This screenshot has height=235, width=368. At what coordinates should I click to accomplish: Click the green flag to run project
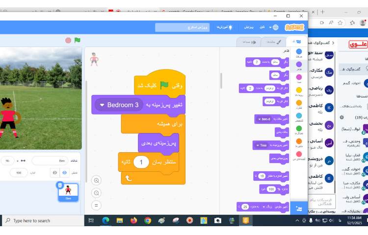tap(78, 40)
